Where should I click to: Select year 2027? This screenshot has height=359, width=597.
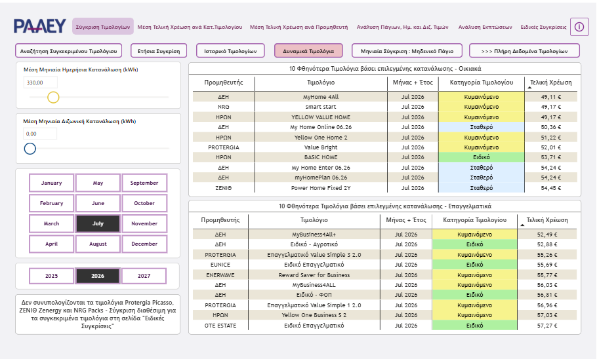tap(144, 276)
